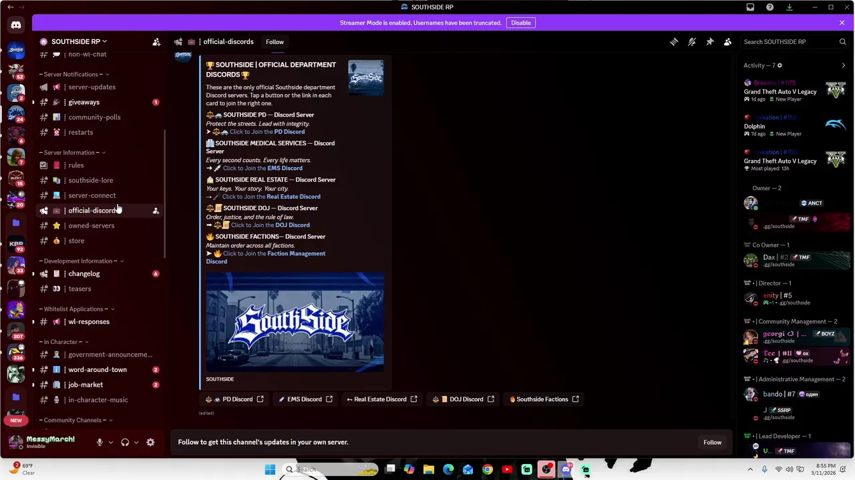Open the large SouthSide banner image

[295, 322]
